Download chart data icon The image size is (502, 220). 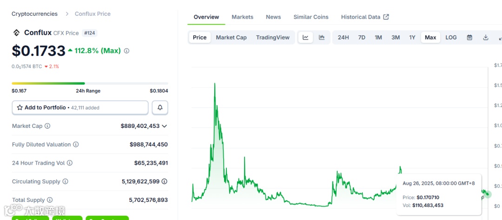(486, 38)
